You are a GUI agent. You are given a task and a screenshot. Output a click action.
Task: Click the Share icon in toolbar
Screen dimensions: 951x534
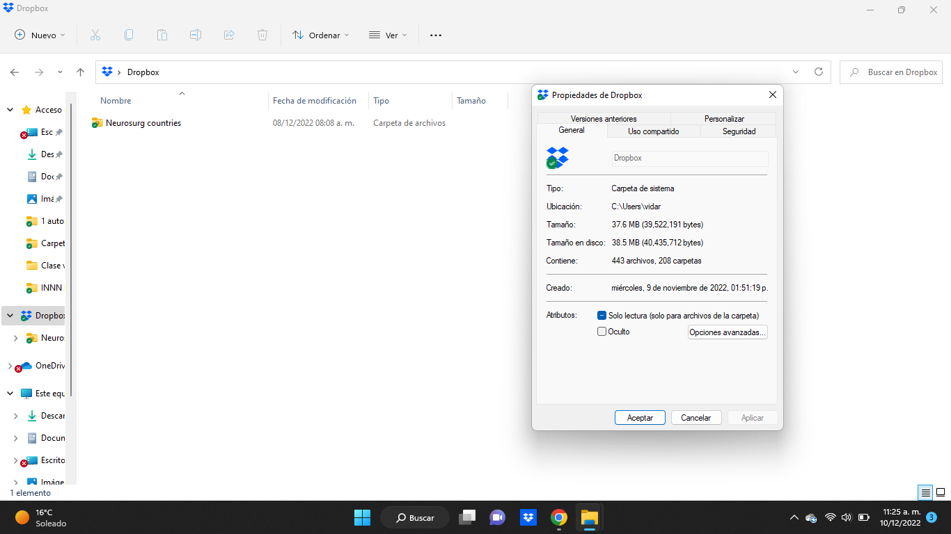[229, 35]
